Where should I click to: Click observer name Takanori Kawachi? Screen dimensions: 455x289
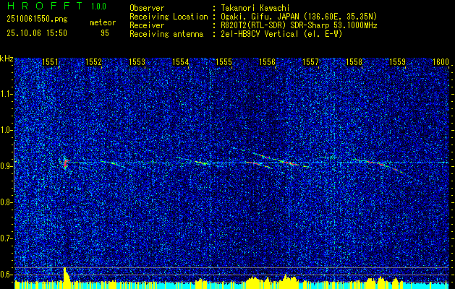click(x=255, y=8)
